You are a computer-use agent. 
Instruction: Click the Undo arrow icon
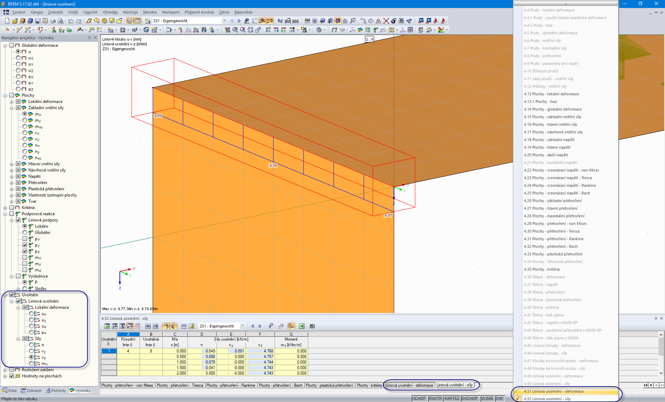pos(71,21)
